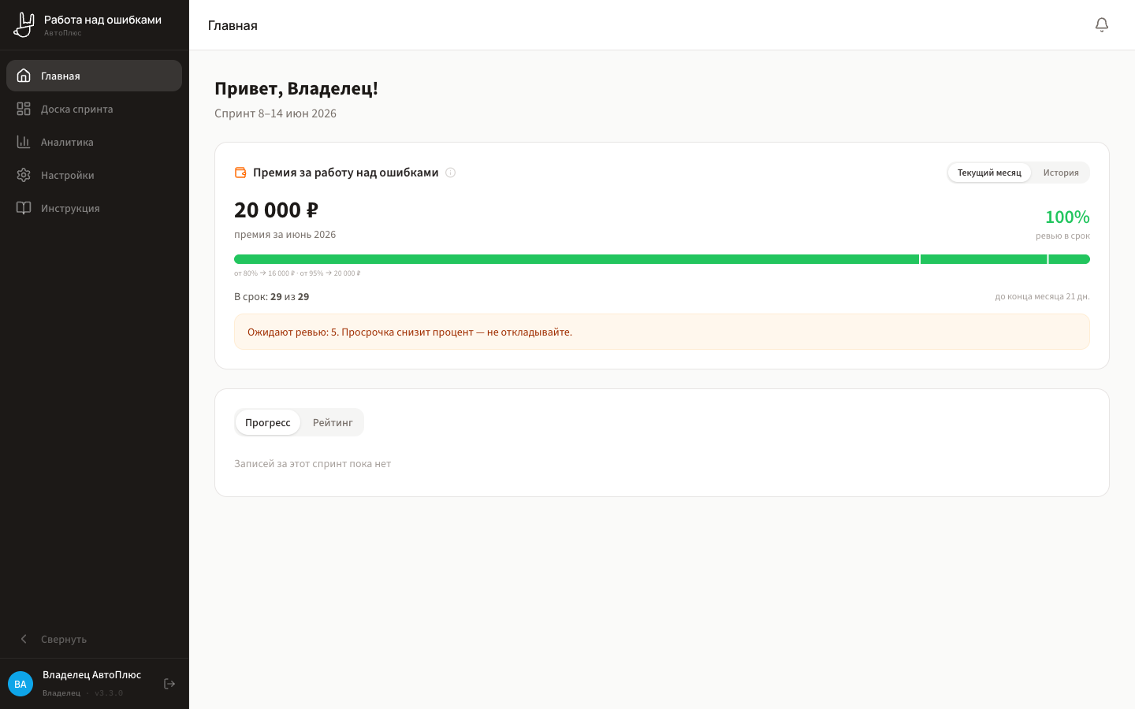Click the green review progress bar
1135x709 pixels.
(x=662, y=259)
